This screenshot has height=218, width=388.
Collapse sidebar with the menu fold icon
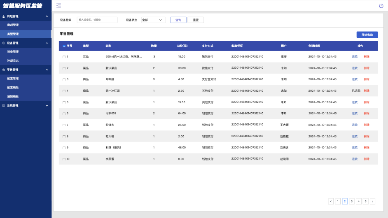click(x=58, y=5)
